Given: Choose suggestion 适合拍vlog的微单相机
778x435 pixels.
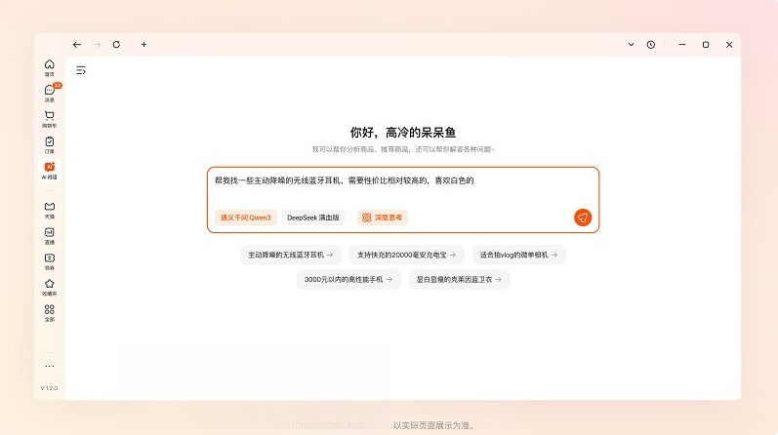Looking at the screenshot, I should pyautogui.click(x=518, y=255).
